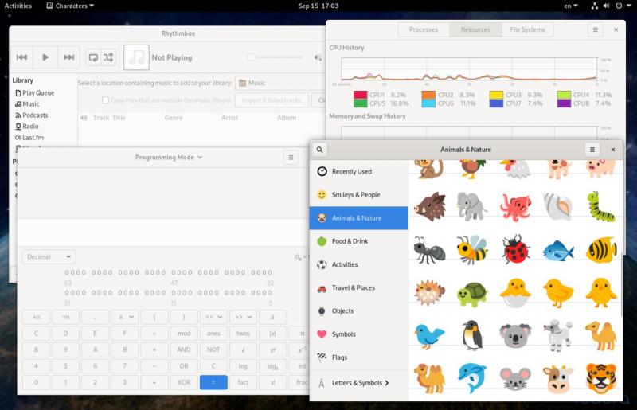Pick the ladybug emoji
The height and width of the screenshot is (410, 637).
pos(515,250)
